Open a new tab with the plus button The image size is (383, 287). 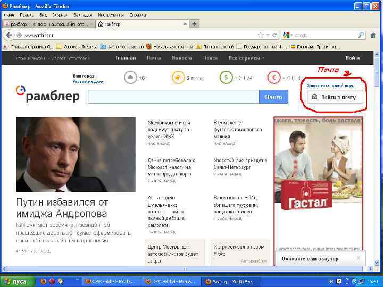point(194,24)
